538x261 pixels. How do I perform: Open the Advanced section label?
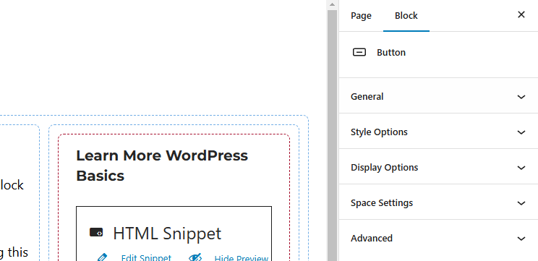[x=371, y=239]
